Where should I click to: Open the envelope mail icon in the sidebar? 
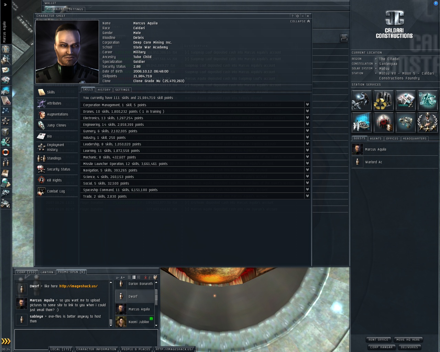(6, 70)
